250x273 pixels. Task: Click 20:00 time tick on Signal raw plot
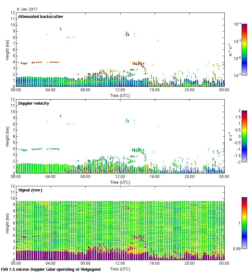[189, 263]
